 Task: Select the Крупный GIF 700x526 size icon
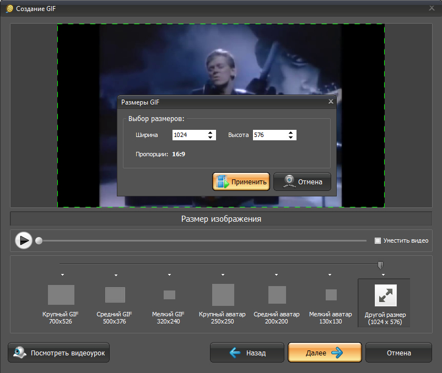click(x=61, y=295)
